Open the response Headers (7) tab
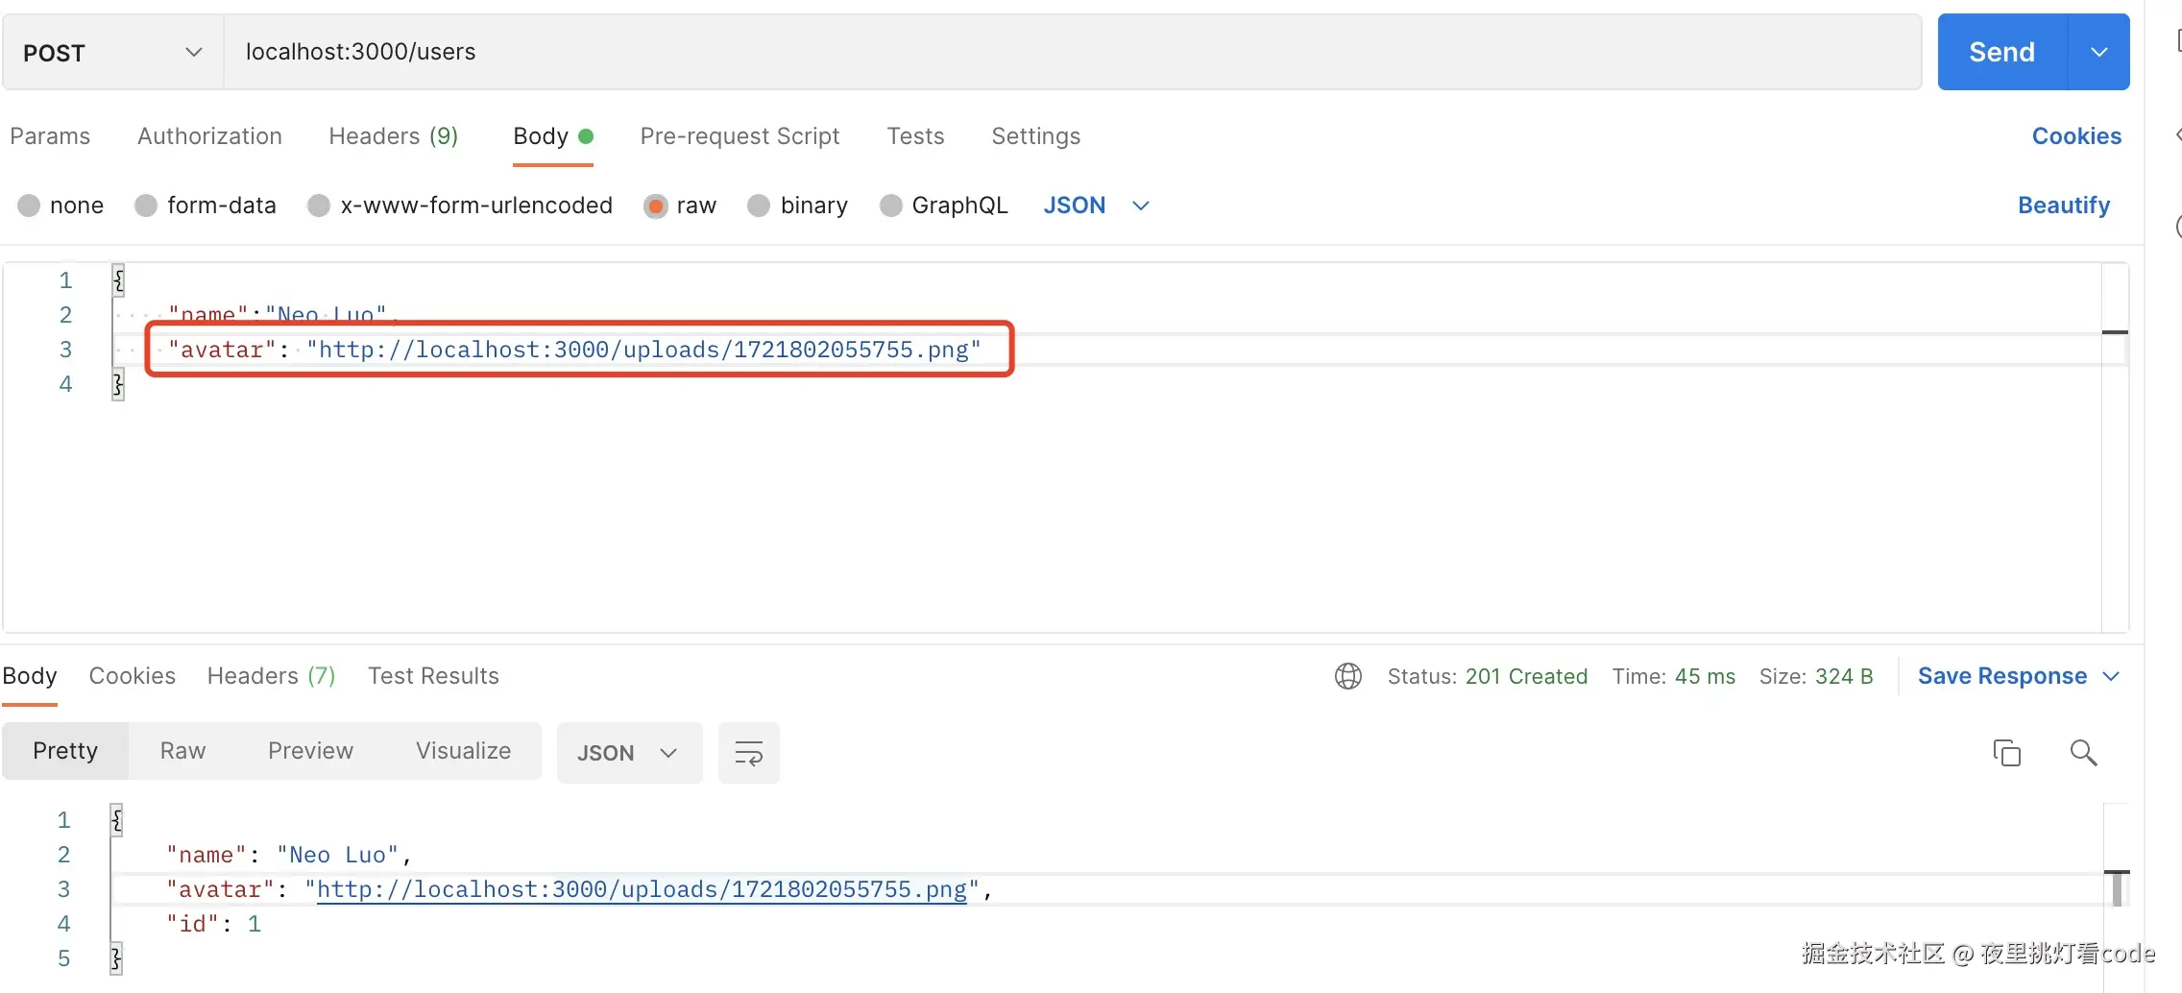The width and height of the screenshot is (2182, 993). [x=271, y=676]
